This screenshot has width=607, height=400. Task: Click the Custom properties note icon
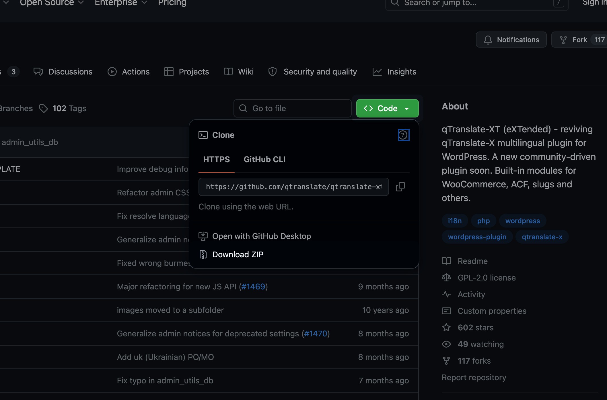446,311
